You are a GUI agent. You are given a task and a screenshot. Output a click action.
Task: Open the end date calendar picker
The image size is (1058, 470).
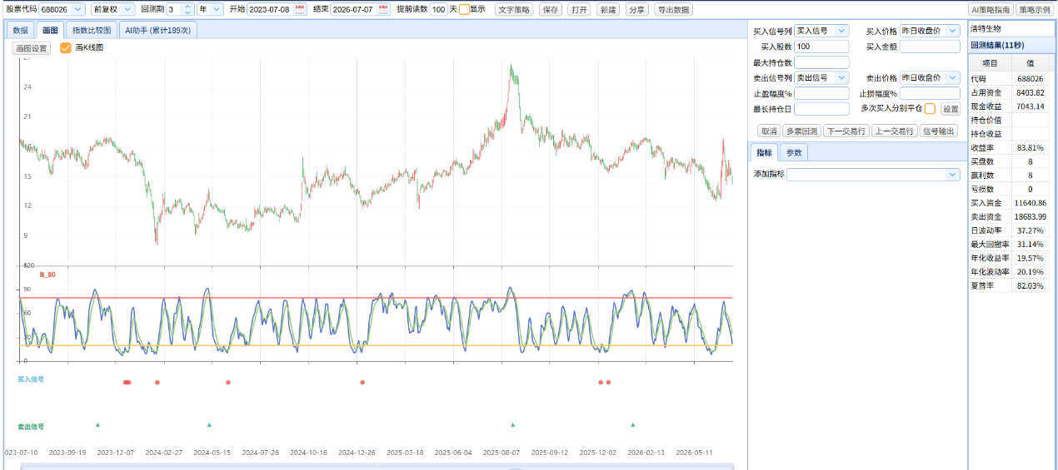(x=383, y=9)
